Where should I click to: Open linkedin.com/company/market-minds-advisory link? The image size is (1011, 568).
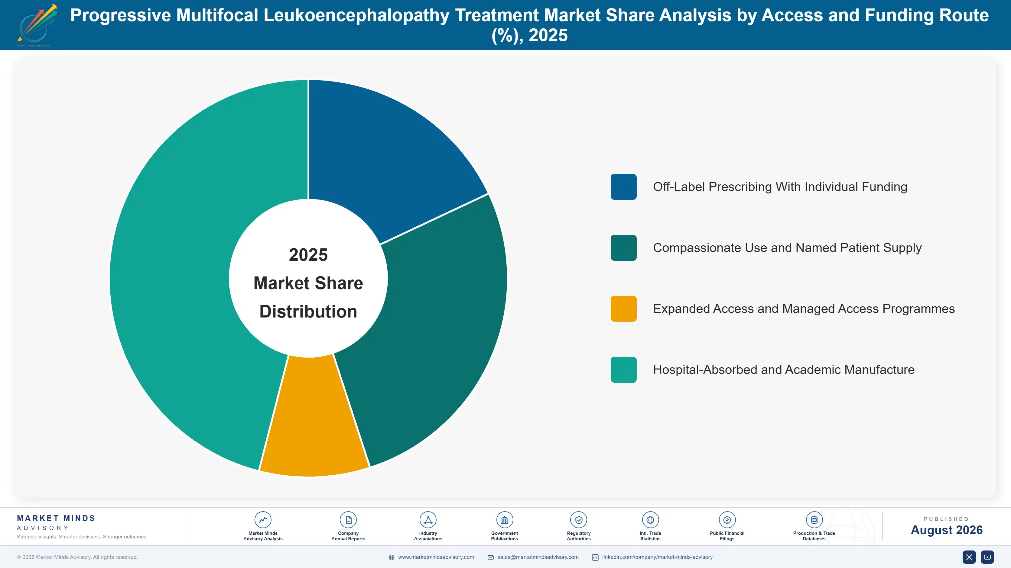[x=657, y=557]
